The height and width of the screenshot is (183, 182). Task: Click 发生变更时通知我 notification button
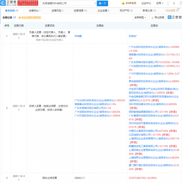[x=30, y=18]
